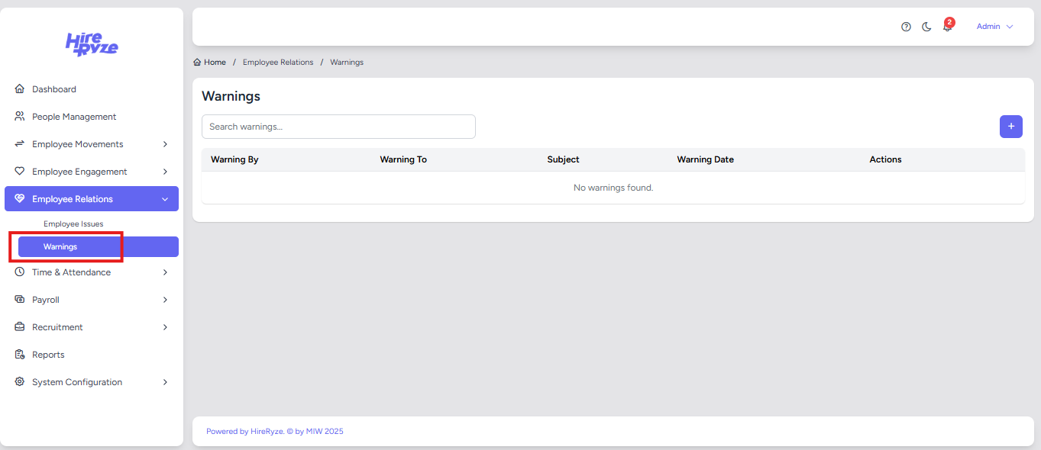The height and width of the screenshot is (450, 1041).
Task: Click the Search warnings input field
Action: (338, 127)
